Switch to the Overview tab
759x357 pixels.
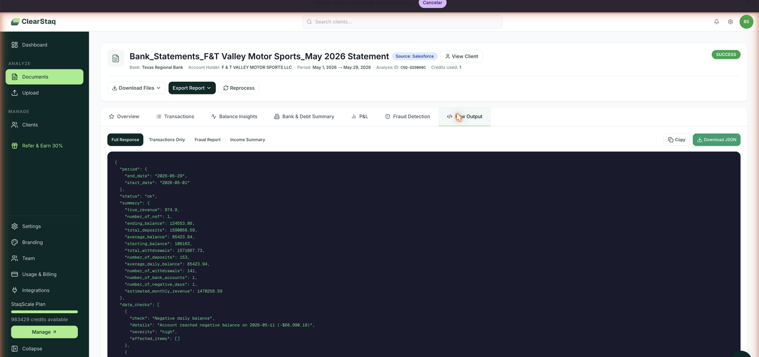[124, 117]
